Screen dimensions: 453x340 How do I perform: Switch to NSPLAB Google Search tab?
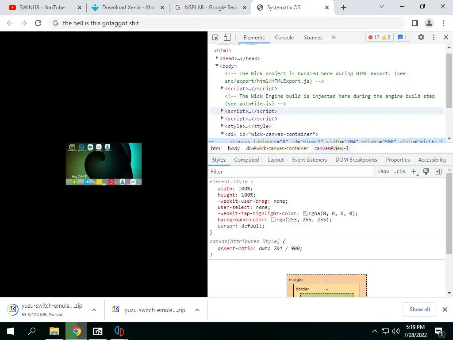click(x=211, y=8)
